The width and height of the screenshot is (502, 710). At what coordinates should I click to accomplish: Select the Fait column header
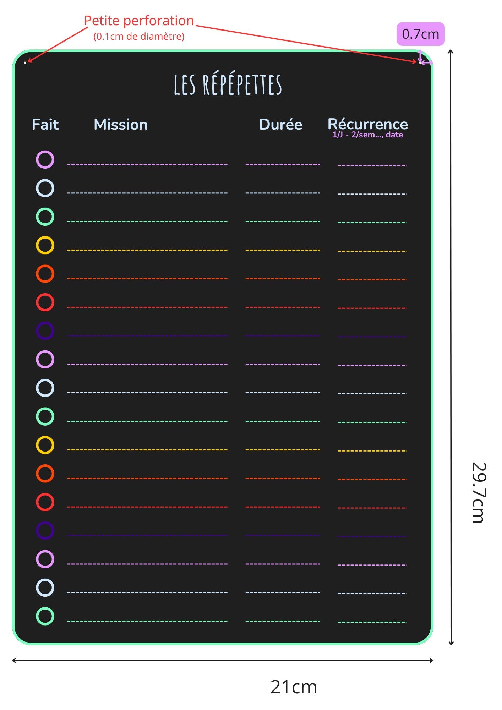coord(45,125)
